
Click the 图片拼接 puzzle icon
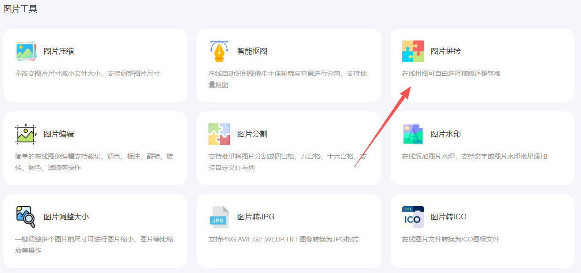[413, 51]
